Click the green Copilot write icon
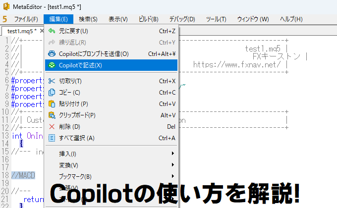Image resolution: width=337 pixels, height=208 pixels. coord(52,65)
